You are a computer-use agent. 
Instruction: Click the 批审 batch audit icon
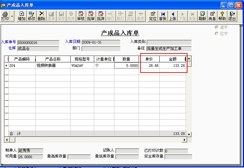tap(91, 16)
